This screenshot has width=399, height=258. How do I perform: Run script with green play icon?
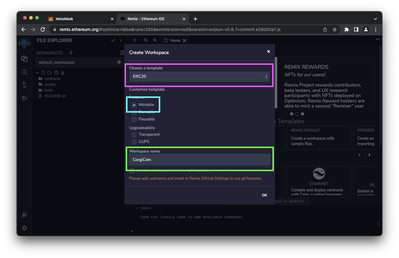click(x=135, y=40)
